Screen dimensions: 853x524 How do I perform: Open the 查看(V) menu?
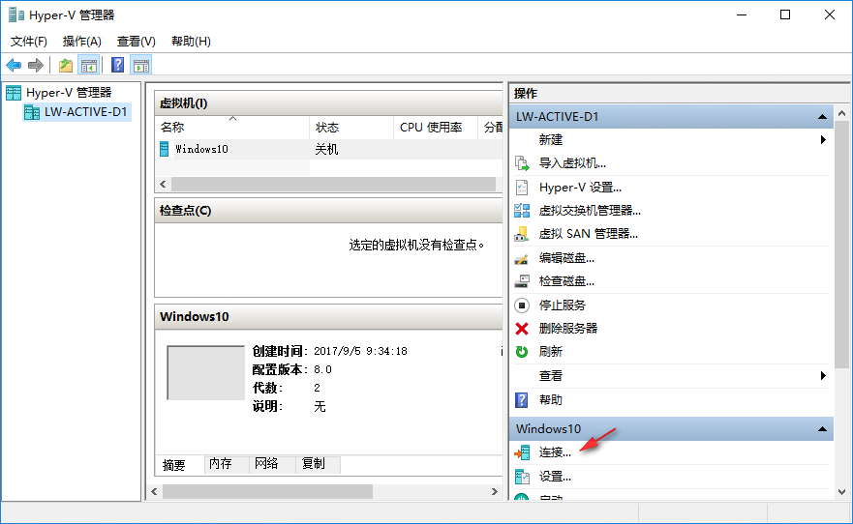pos(136,42)
